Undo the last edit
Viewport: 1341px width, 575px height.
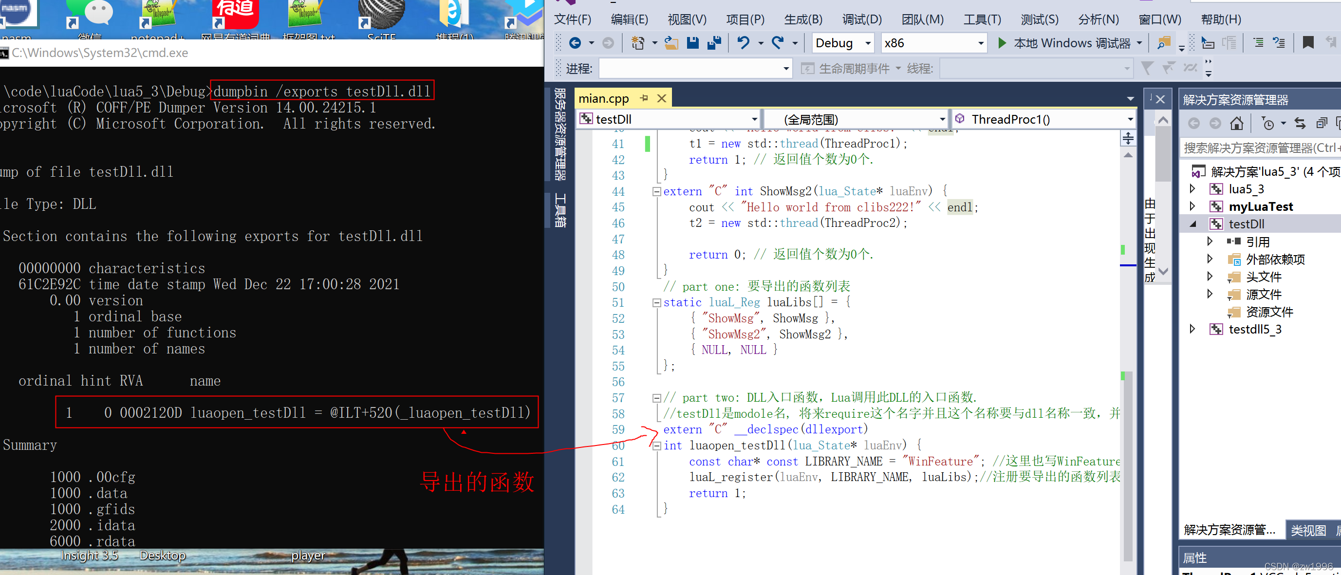[x=744, y=43]
